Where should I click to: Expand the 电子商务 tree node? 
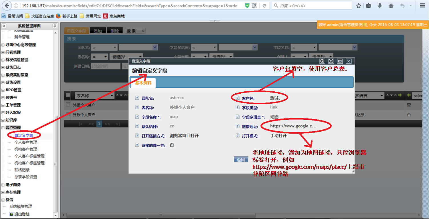(3, 185)
